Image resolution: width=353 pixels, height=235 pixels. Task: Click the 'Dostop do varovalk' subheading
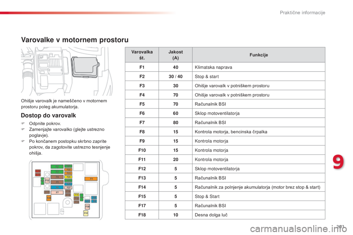(x=49, y=115)
